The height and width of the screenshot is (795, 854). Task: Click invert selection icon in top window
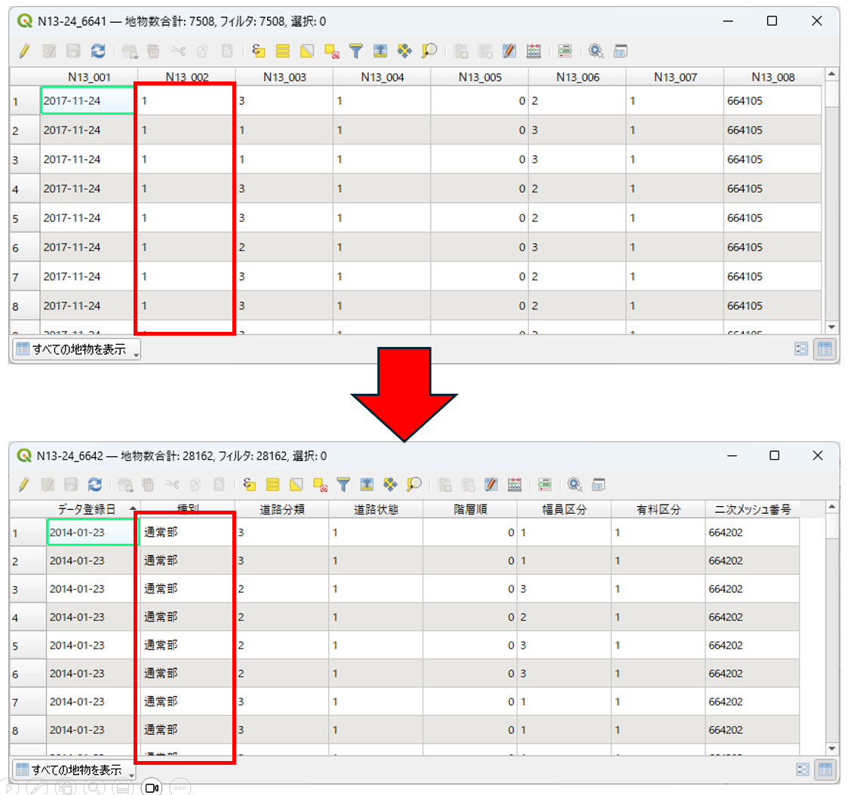(307, 51)
